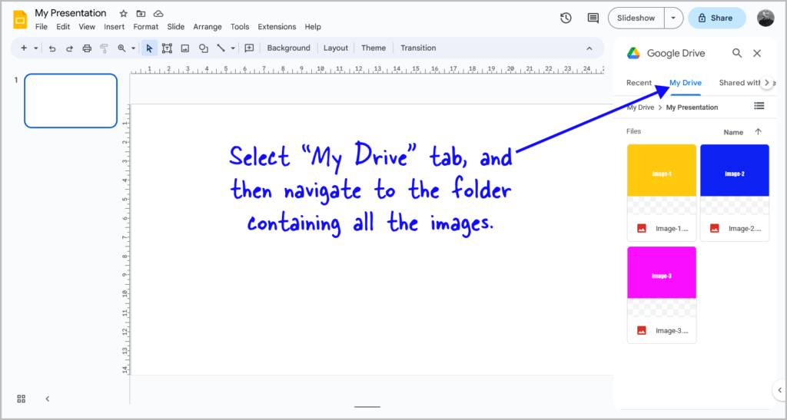The width and height of the screenshot is (787, 420).
Task: Switch to the Recent tab
Action: click(x=639, y=83)
